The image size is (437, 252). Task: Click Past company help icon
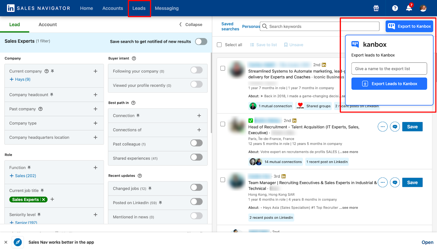pyautogui.click(x=40, y=109)
